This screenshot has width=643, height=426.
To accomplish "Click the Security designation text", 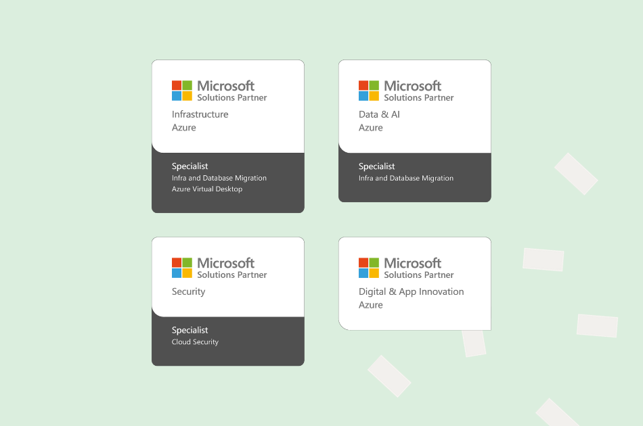I will pos(188,291).
